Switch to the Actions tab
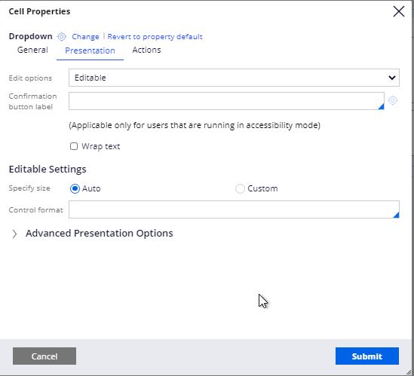414x376 pixels. 146,50
